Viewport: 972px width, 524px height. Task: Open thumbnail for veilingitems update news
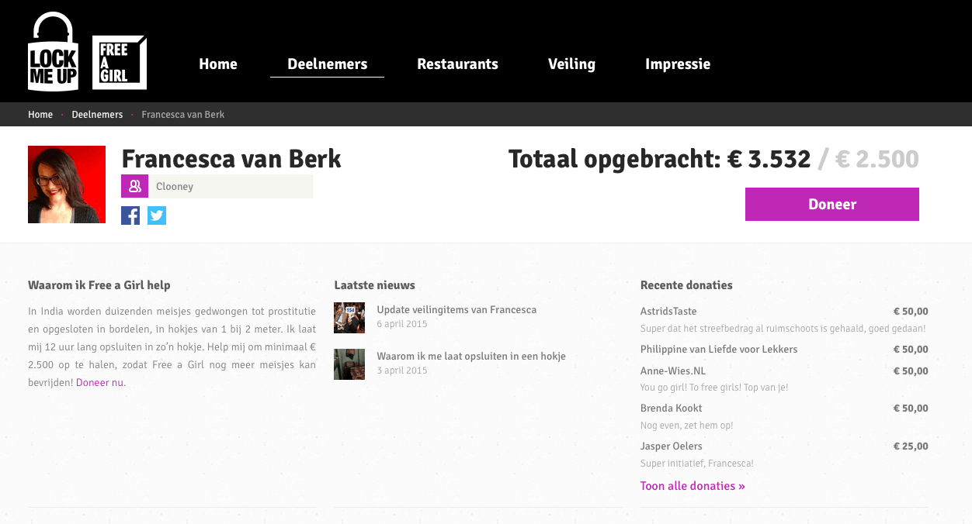349,318
